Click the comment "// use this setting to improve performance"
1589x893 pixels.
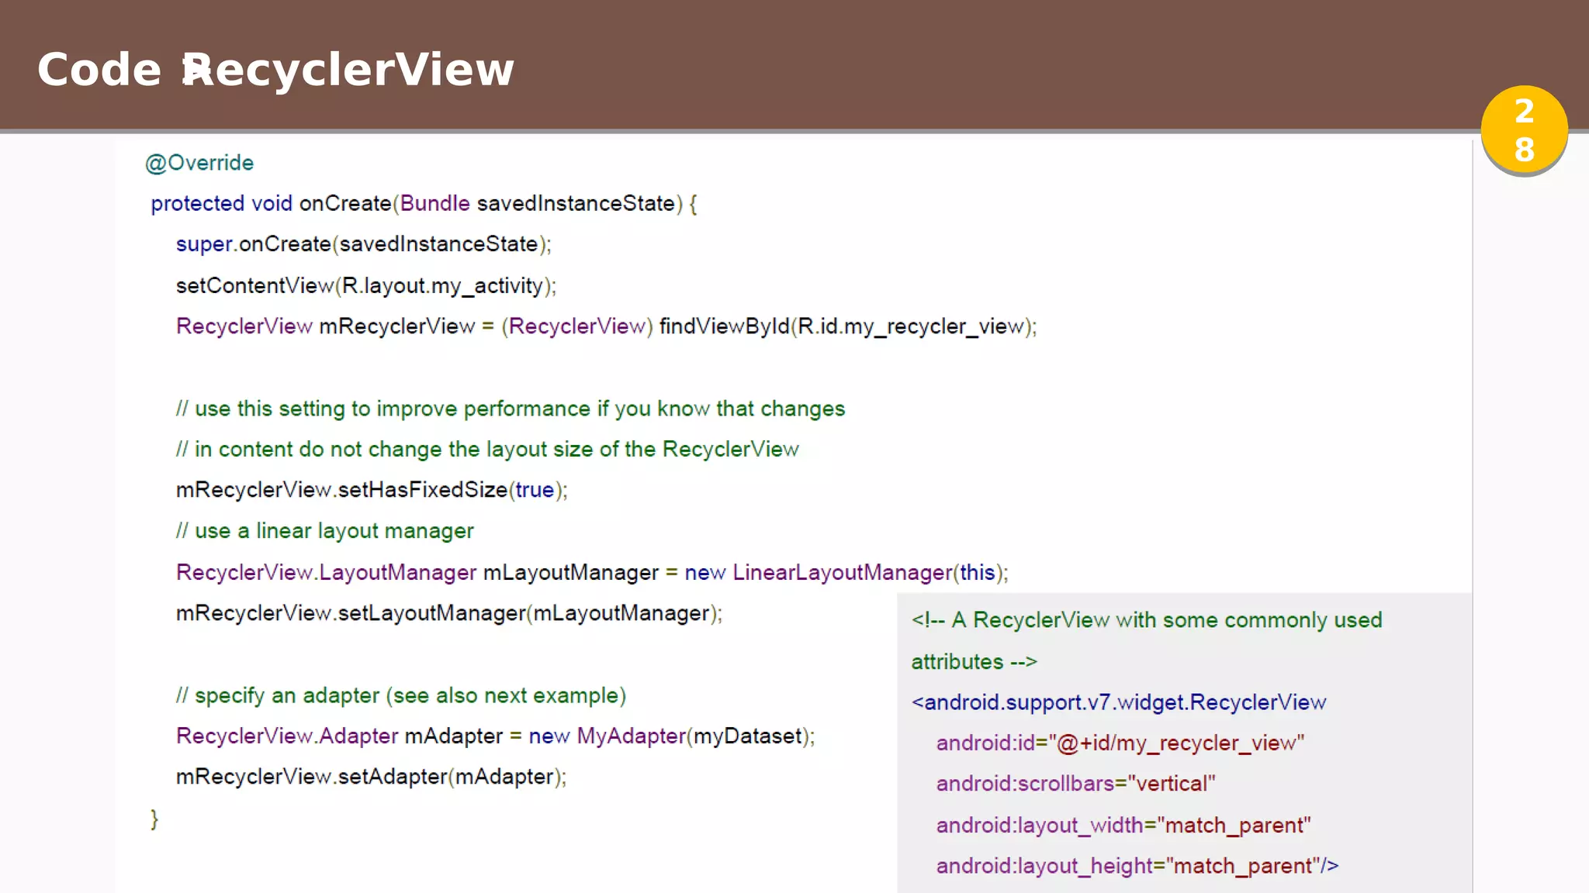pyautogui.click(x=511, y=409)
